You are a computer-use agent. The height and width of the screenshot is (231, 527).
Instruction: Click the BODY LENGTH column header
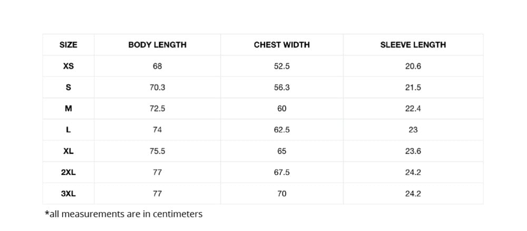(157, 45)
